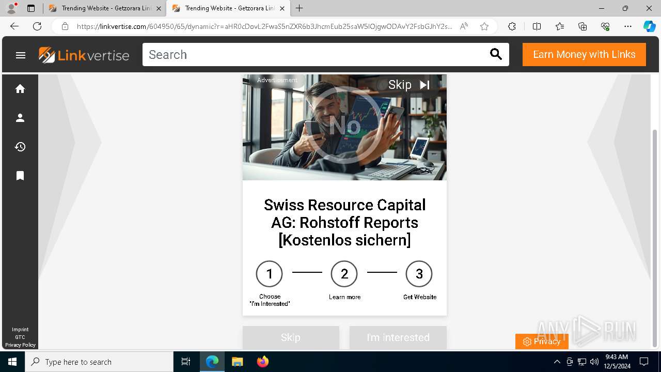Open Collections

583,26
